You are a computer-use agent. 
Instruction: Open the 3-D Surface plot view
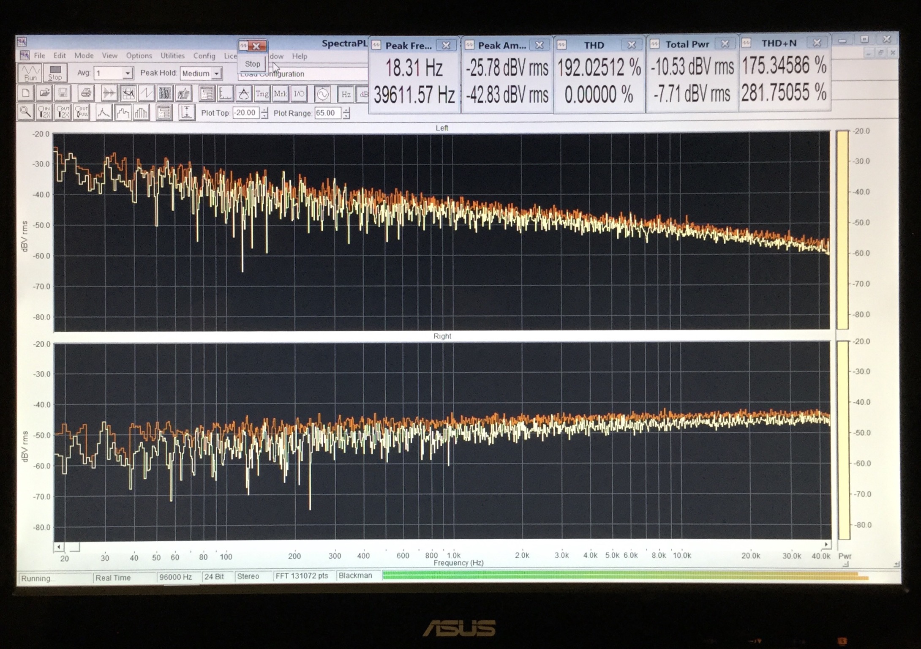tap(184, 93)
